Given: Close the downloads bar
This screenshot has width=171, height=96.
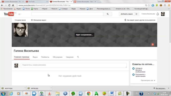Looking at the screenshot, I should click(169, 88).
